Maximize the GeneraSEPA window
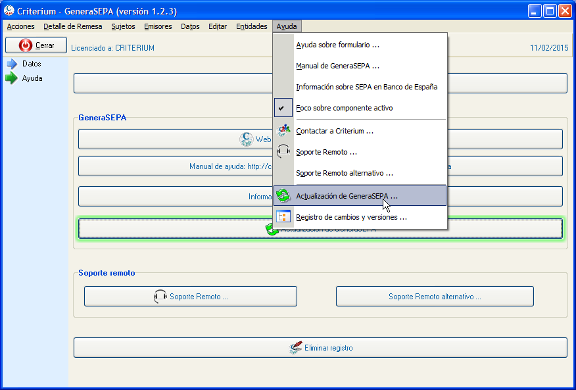This screenshot has width=576, height=390. [x=550, y=11]
